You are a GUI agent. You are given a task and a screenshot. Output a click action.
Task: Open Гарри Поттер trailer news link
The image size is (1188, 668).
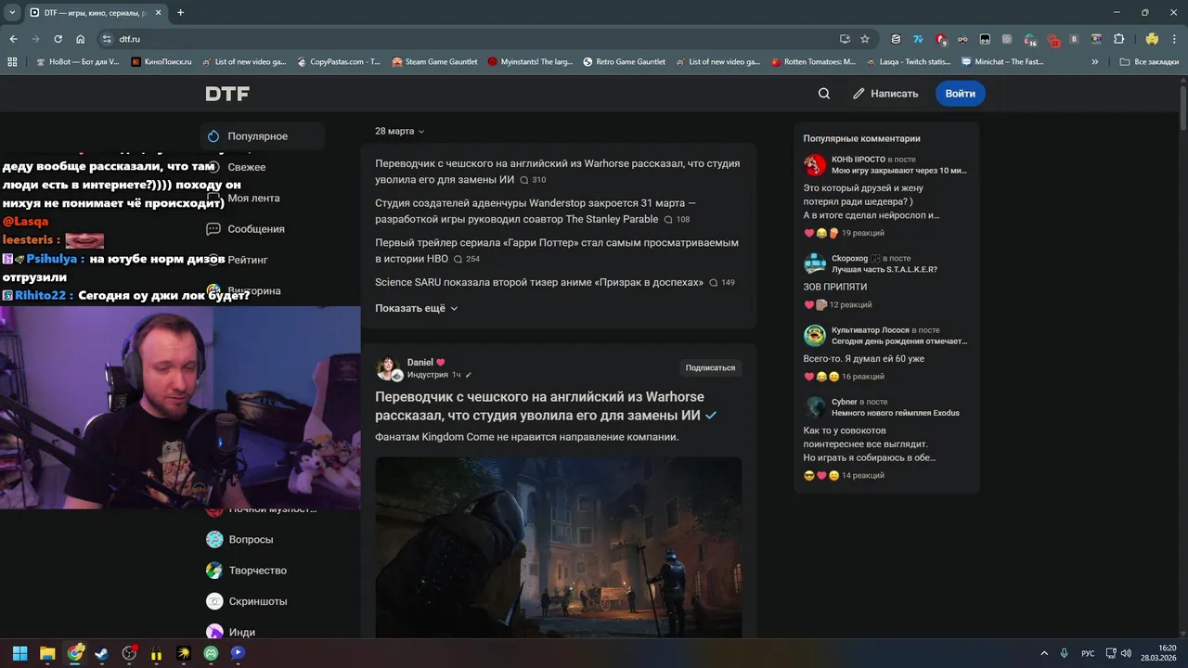[x=557, y=250]
